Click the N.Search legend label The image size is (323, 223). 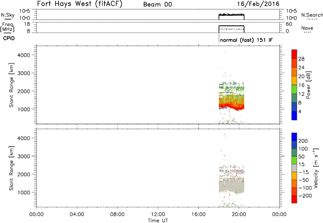(312, 15)
